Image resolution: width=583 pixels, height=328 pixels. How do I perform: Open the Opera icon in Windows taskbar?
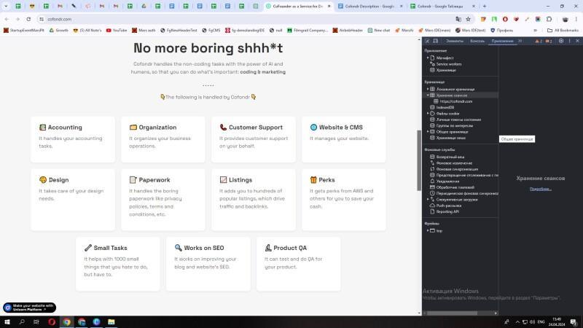52,321
